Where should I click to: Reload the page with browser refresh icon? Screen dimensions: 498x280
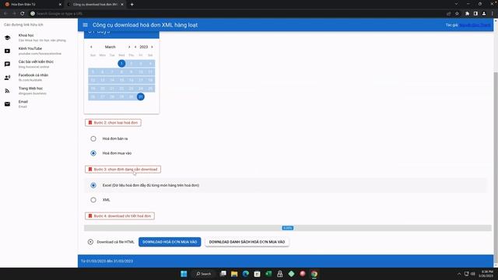(x=23, y=14)
